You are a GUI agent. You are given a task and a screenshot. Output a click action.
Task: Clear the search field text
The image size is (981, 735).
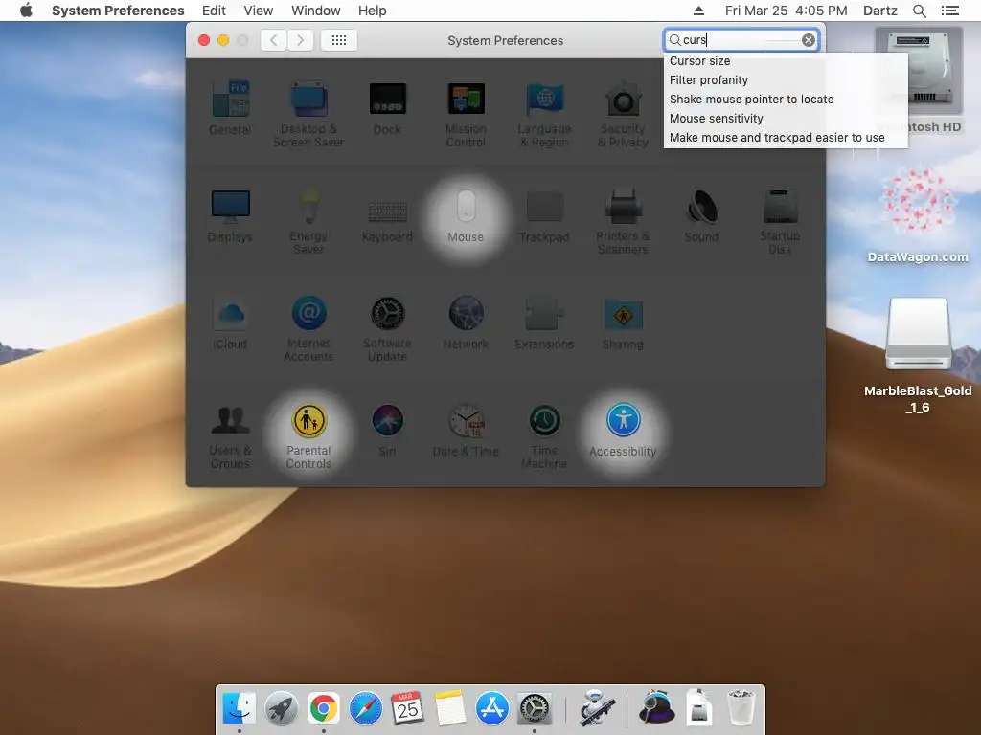(809, 40)
